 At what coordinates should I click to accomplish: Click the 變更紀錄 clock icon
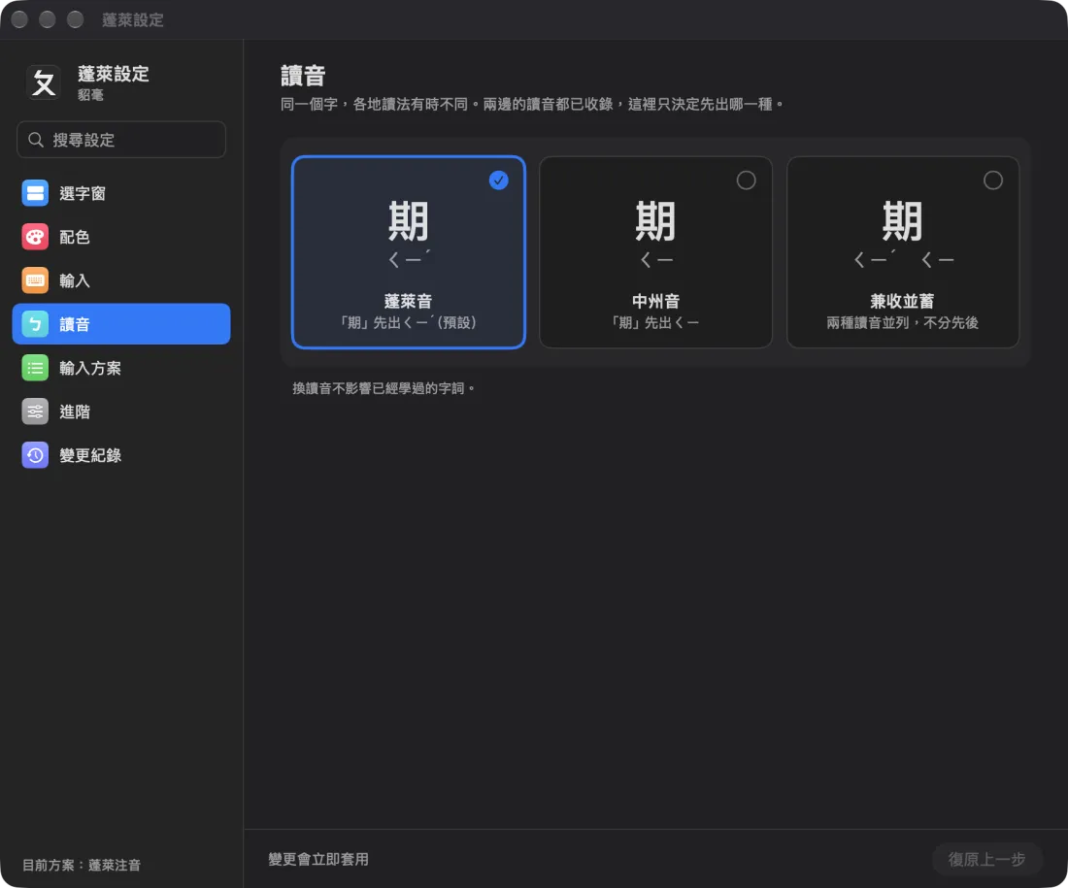(x=35, y=455)
